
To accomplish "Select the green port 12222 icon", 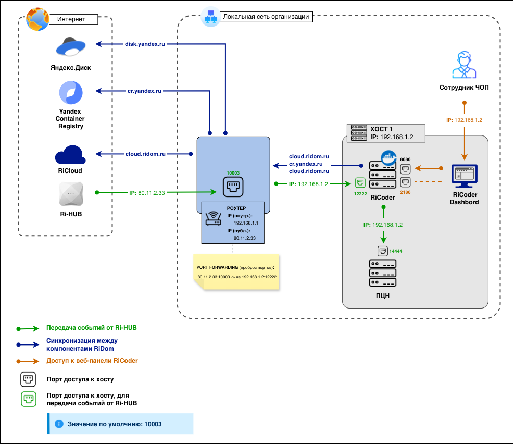I will tap(359, 183).
